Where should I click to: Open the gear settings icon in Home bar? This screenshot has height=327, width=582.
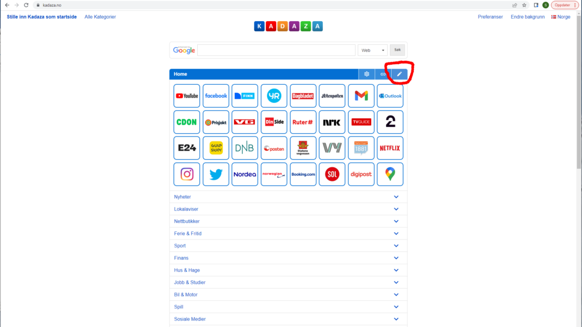pos(367,74)
